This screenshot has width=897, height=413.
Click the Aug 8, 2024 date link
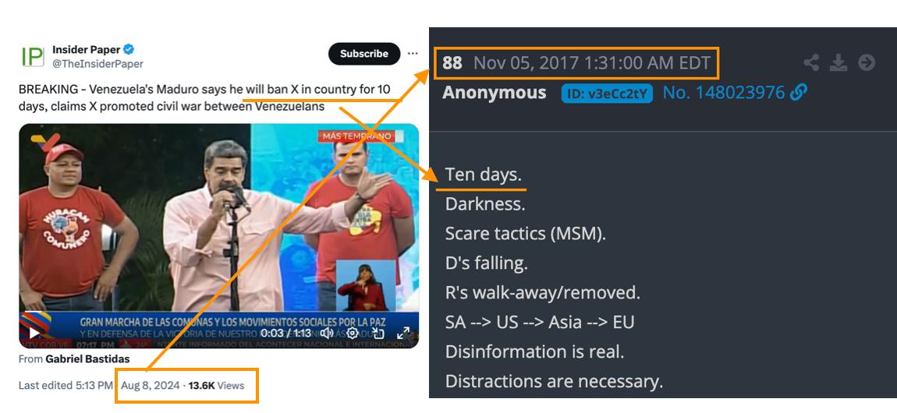tap(151, 386)
